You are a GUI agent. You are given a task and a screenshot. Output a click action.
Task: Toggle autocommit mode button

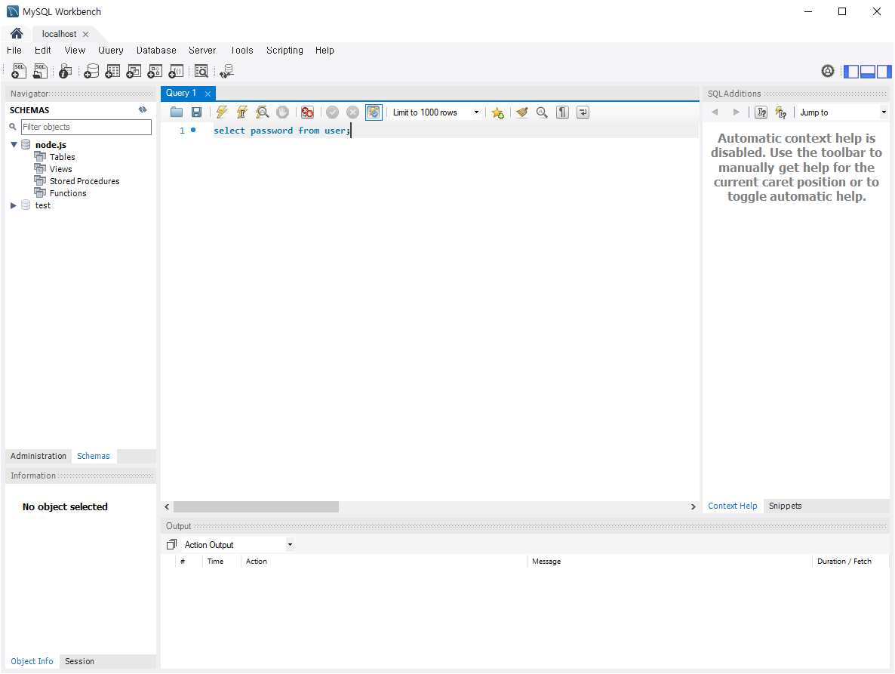coord(374,112)
